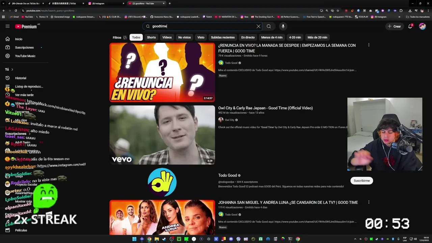
Task: Open File Explorer from the taskbar
Action: pyautogui.click(x=157, y=239)
